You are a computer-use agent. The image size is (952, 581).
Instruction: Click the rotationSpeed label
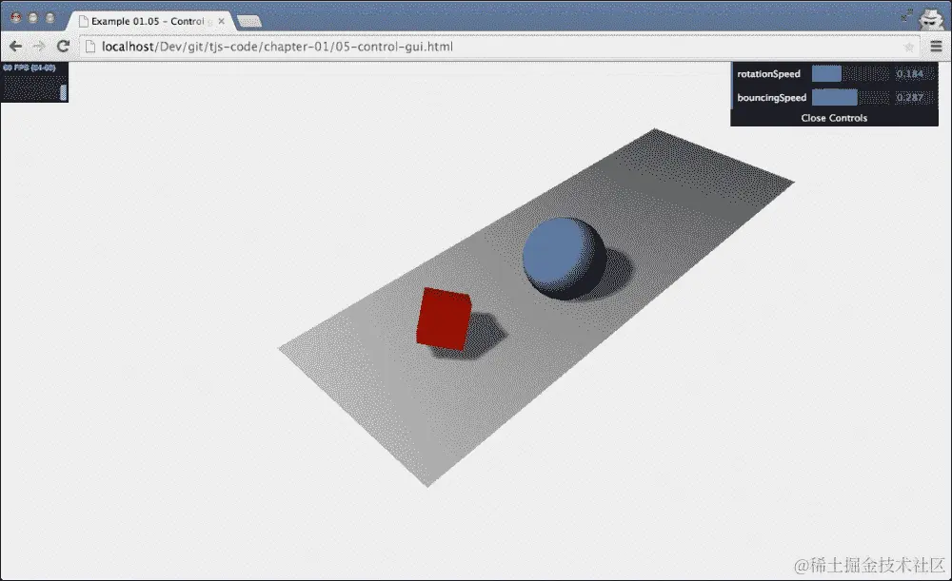[x=767, y=73]
